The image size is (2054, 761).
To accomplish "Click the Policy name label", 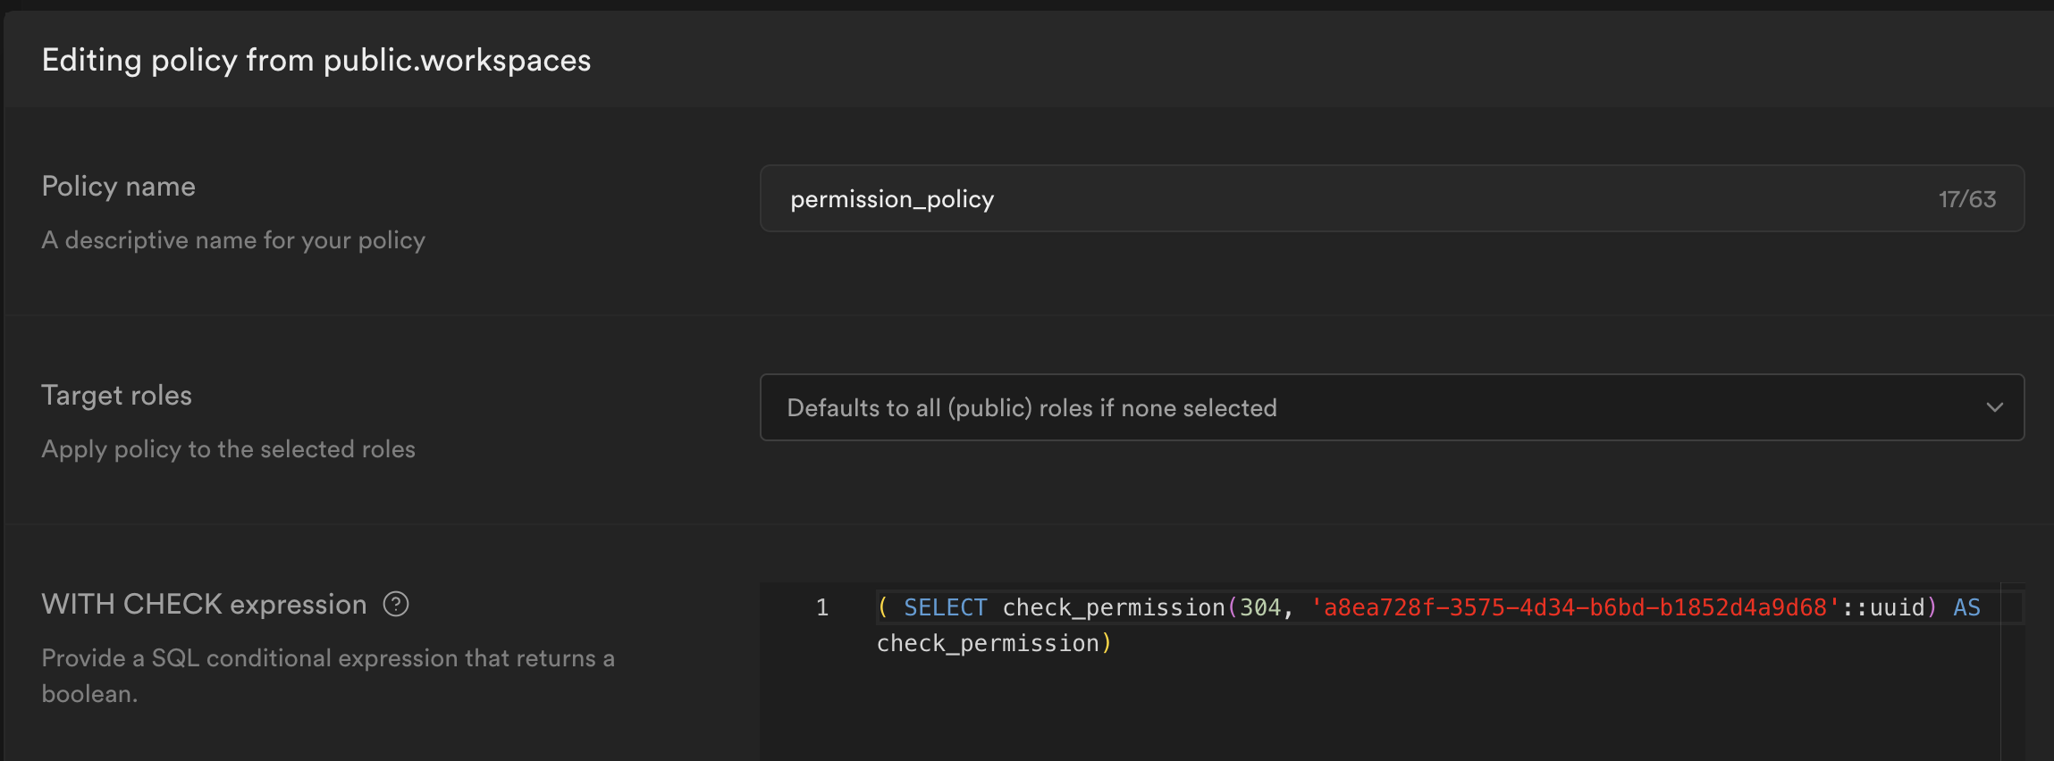I will coord(119,187).
